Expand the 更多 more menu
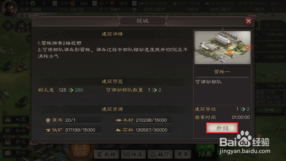Viewport: 286px width, 161px height. 183,154
